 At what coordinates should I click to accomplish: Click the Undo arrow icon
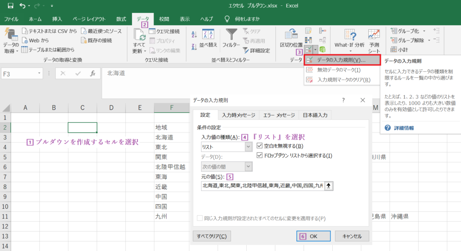tap(23, 5)
